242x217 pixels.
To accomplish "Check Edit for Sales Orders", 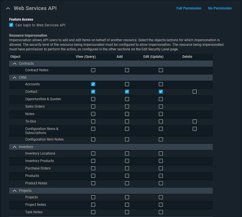I will (x=161, y=106).
